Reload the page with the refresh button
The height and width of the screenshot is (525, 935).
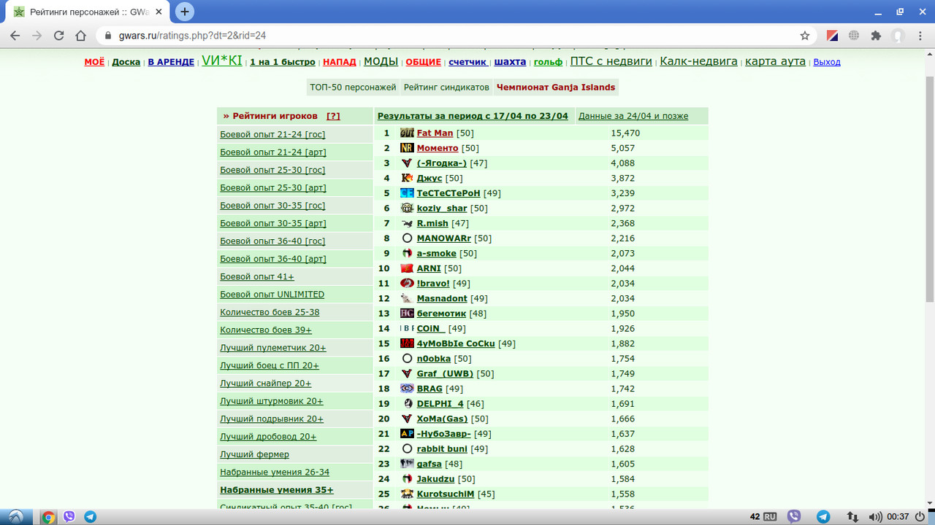tap(58, 35)
